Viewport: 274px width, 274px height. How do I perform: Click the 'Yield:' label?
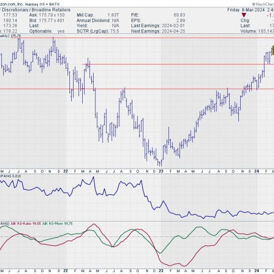82,26
